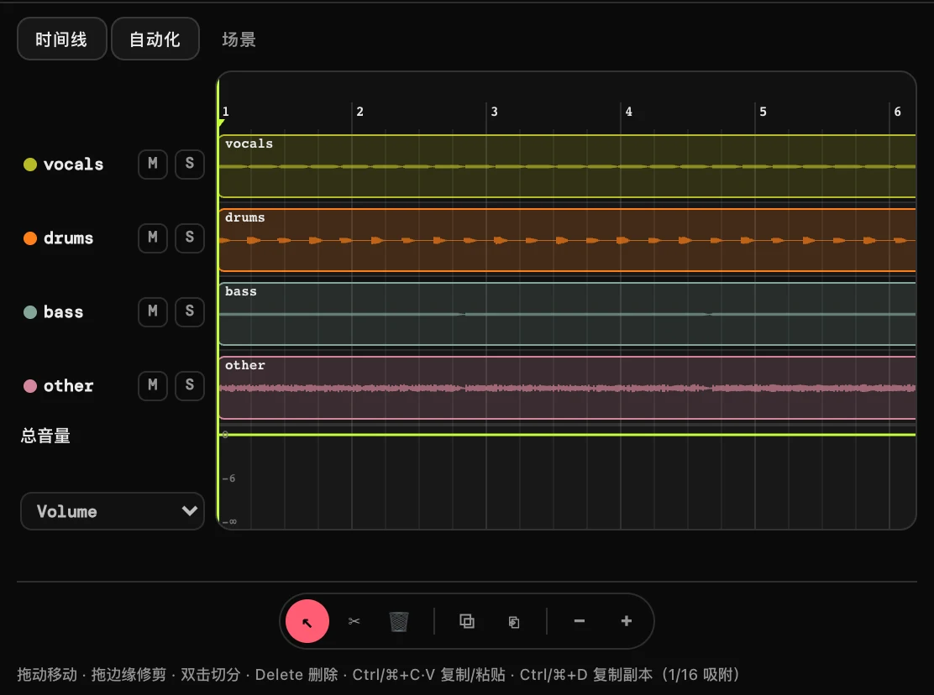Select the scissors cut tool
934x695 pixels.
354,621
